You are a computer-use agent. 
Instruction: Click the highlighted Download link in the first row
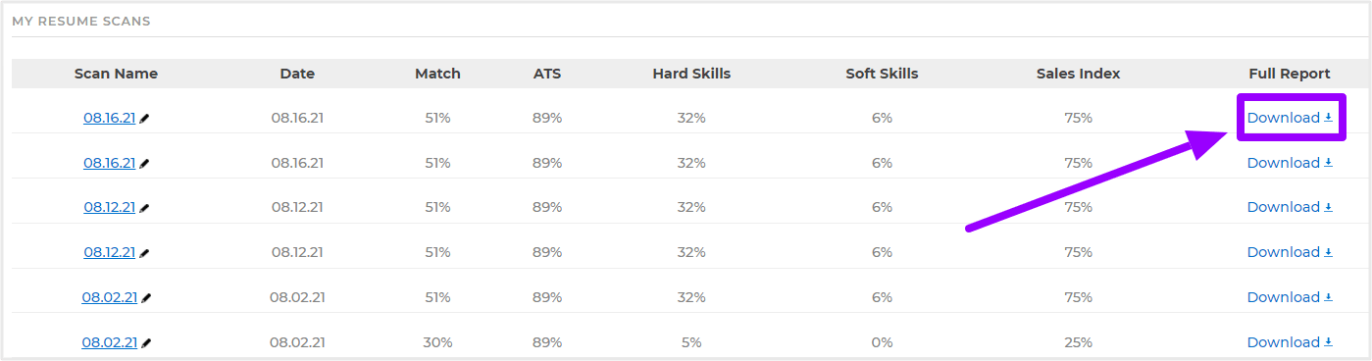pos(1290,118)
